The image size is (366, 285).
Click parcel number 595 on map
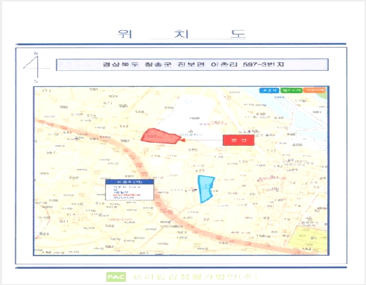[193, 150]
